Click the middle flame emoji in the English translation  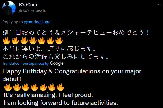tap(34, 87)
